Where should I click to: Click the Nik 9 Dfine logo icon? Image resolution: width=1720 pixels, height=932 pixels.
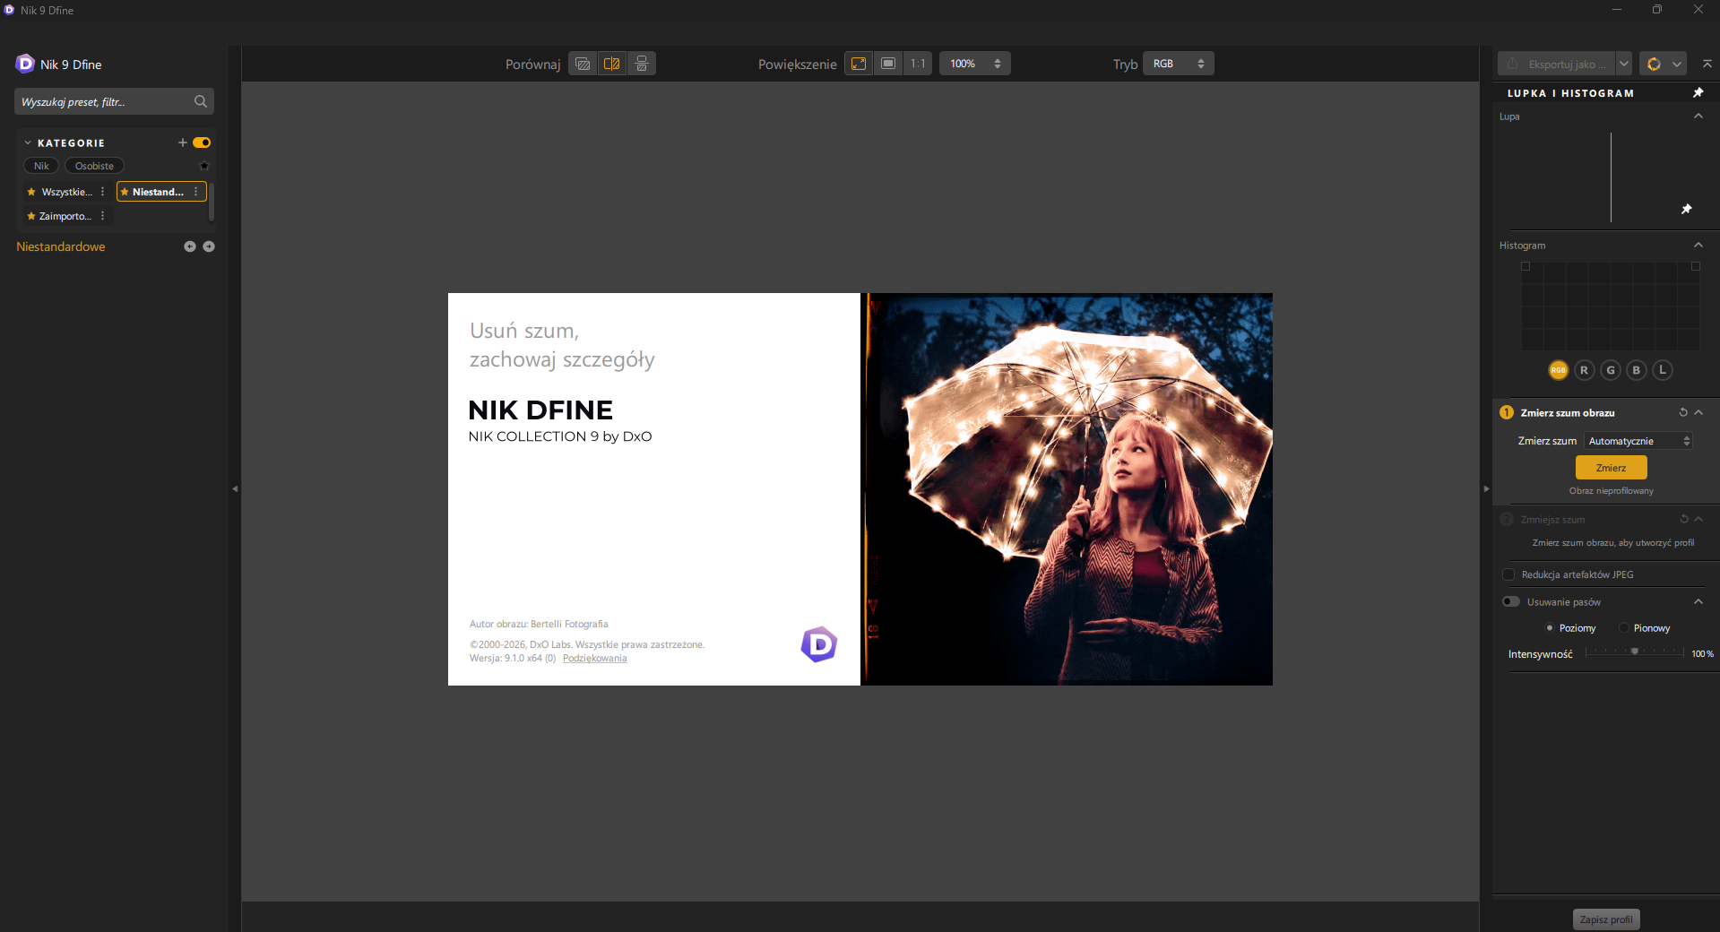pos(25,64)
